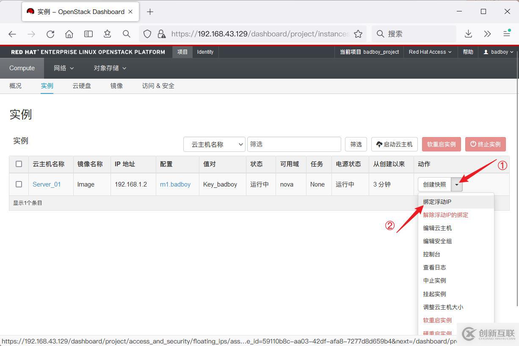The width and height of the screenshot is (519, 346).
Task: Expand the 云主机名称 filter dropdown
Action: click(214, 144)
